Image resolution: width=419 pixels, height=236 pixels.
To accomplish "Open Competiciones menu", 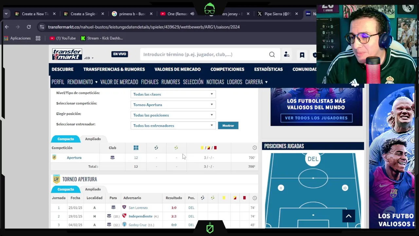I will [x=227, y=69].
